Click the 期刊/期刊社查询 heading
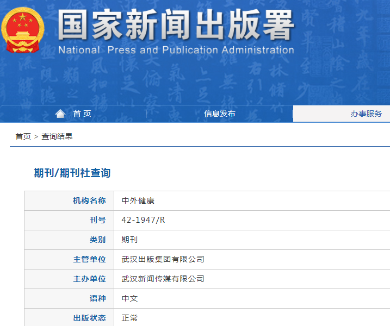 click(72, 173)
